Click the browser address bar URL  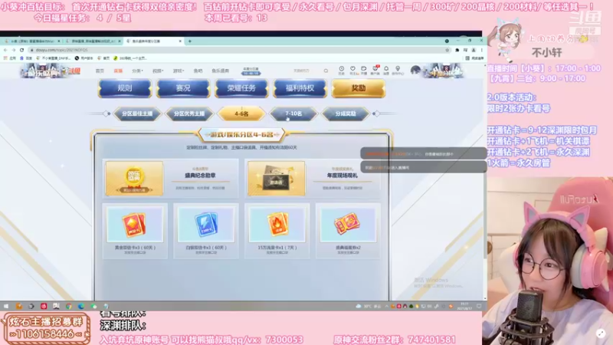(62, 50)
